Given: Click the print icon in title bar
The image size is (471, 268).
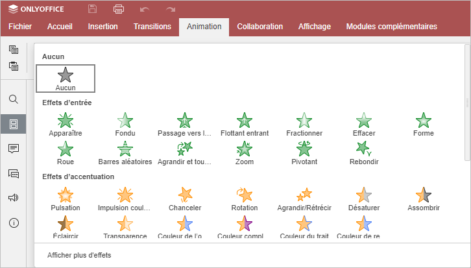Looking at the screenshot, I should click(x=119, y=9).
